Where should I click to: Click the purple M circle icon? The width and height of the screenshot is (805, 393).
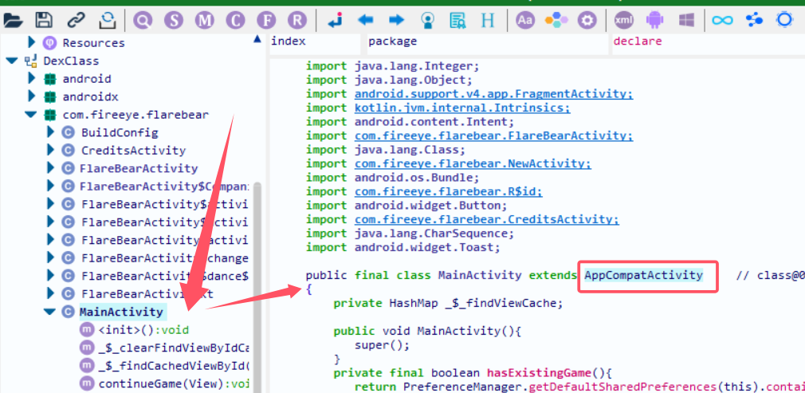tap(205, 21)
